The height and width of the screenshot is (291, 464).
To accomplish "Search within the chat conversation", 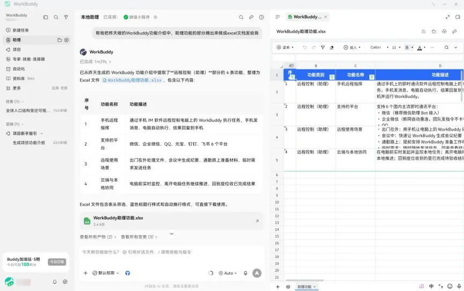I will (241, 17).
